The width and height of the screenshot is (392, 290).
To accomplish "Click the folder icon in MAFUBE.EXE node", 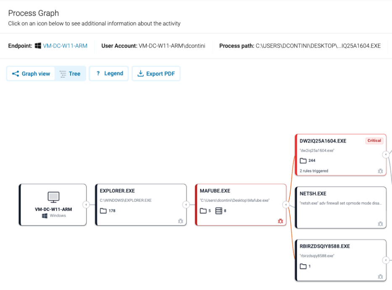I will click(203, 211).
